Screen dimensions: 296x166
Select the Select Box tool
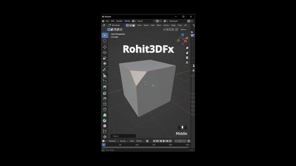105,36
